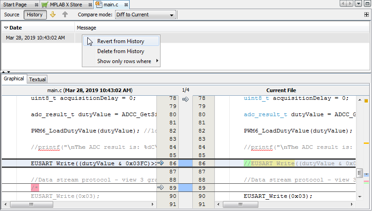Viewport: 372px width, 211px height.
Task: Switch to Source view
Action: coord(12,15)
